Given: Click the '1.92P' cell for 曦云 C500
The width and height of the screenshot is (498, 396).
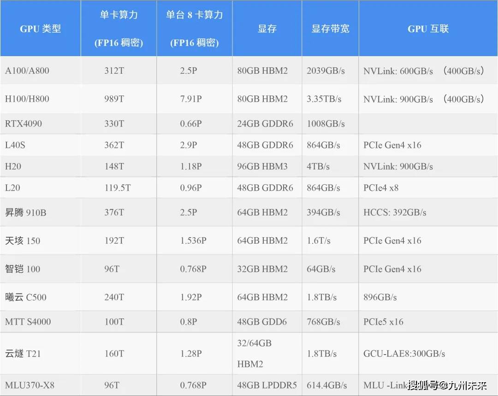Looking at the screenshot, I should (x=191, y=297).
